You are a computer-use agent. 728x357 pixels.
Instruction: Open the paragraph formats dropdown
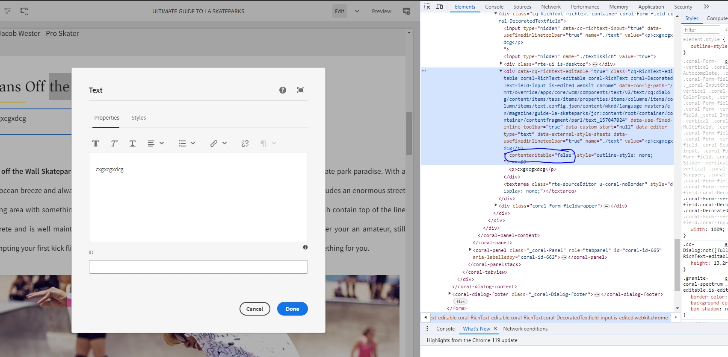268,143
